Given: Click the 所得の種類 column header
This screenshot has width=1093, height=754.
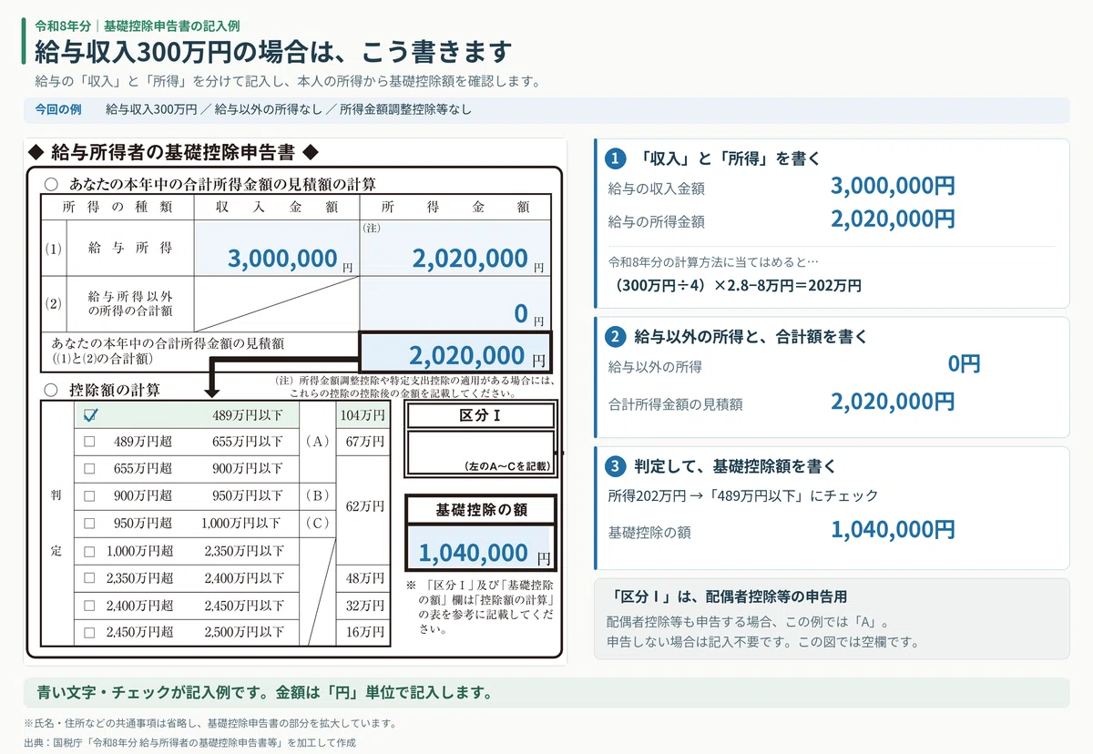Looking at the screenshot, I should click(x=117, y=207).
